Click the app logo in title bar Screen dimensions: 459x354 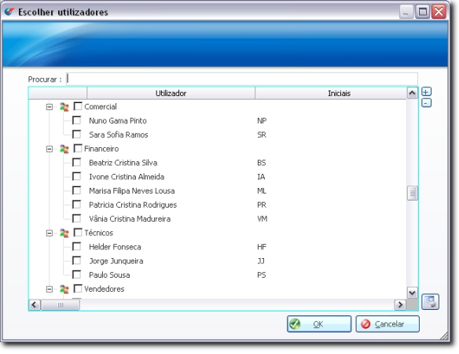pyautogui.click(x=9, y=12)
